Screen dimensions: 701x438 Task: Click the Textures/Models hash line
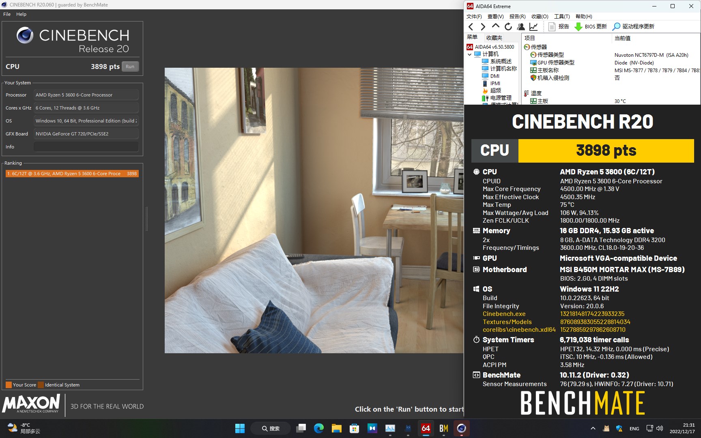pyautogui.click(x=556, y=322)
